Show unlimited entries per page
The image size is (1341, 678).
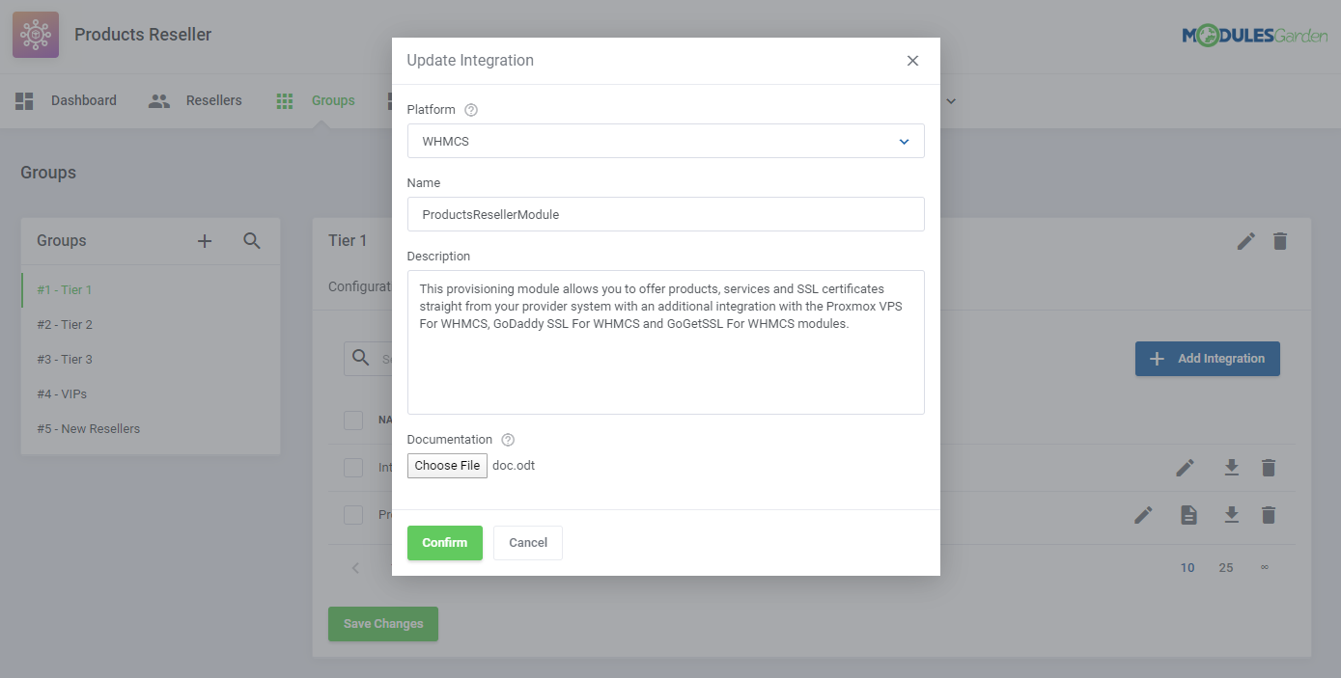pyautogui.click(x=1265, y=568)
